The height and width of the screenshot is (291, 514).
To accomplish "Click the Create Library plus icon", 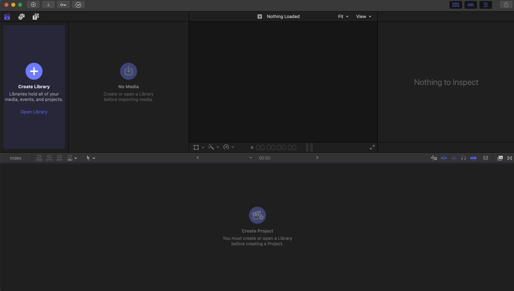I will [34, 71].
